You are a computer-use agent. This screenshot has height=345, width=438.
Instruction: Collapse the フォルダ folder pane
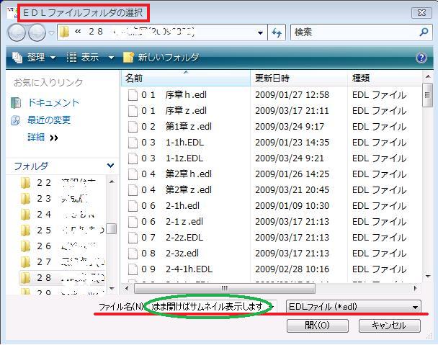[x=110, y=166]
